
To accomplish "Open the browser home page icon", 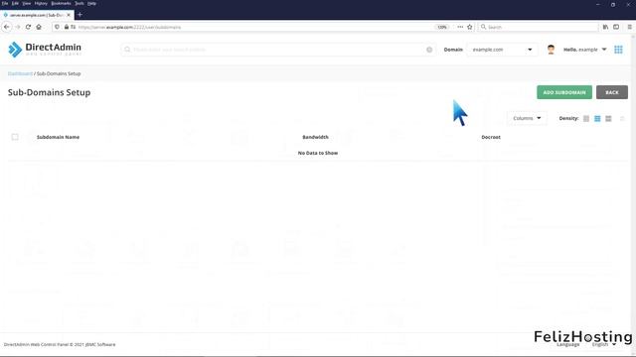I will 39,27.
